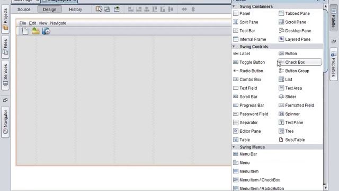Image resolution: width=339 pixels, height=191 pixels.
Task: Open the Services side panel tab
Action: 5,75
